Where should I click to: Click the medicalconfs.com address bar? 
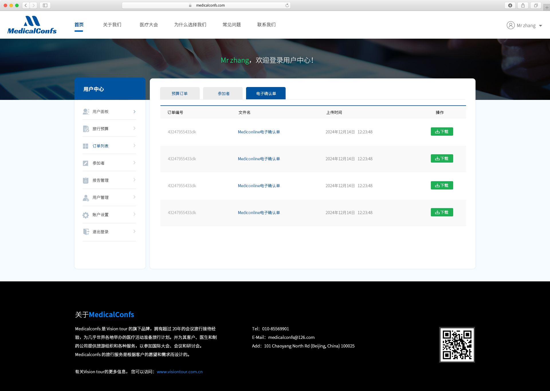[206, 5]
